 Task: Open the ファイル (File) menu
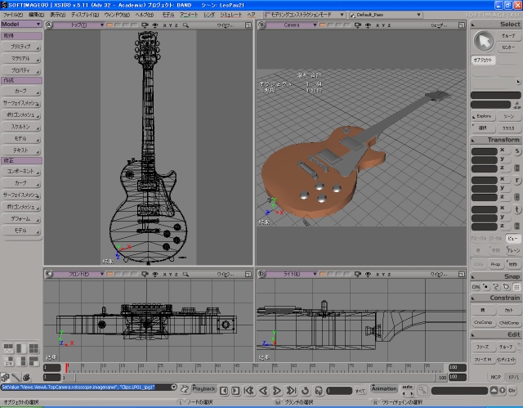(x=13, y=15)
